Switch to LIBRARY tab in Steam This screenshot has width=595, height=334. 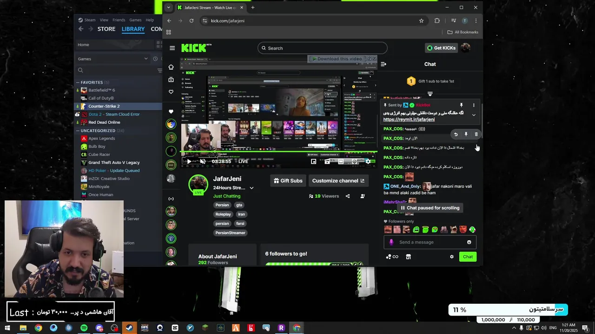[133, 29]
